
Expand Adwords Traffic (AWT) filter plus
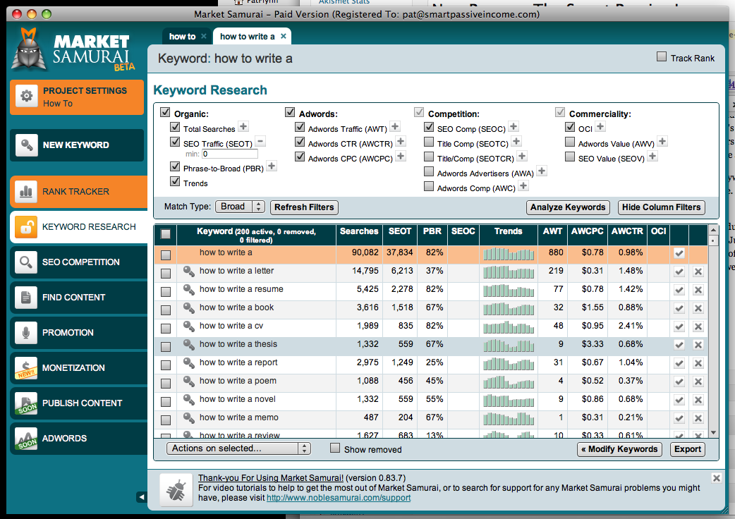point(395,126)
